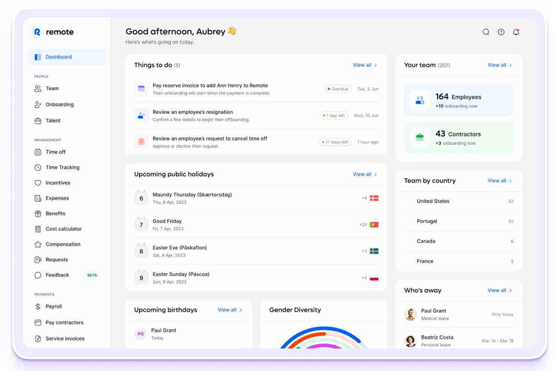
Task: Click the 1 day left badge
Action: (x=334, y=115)
